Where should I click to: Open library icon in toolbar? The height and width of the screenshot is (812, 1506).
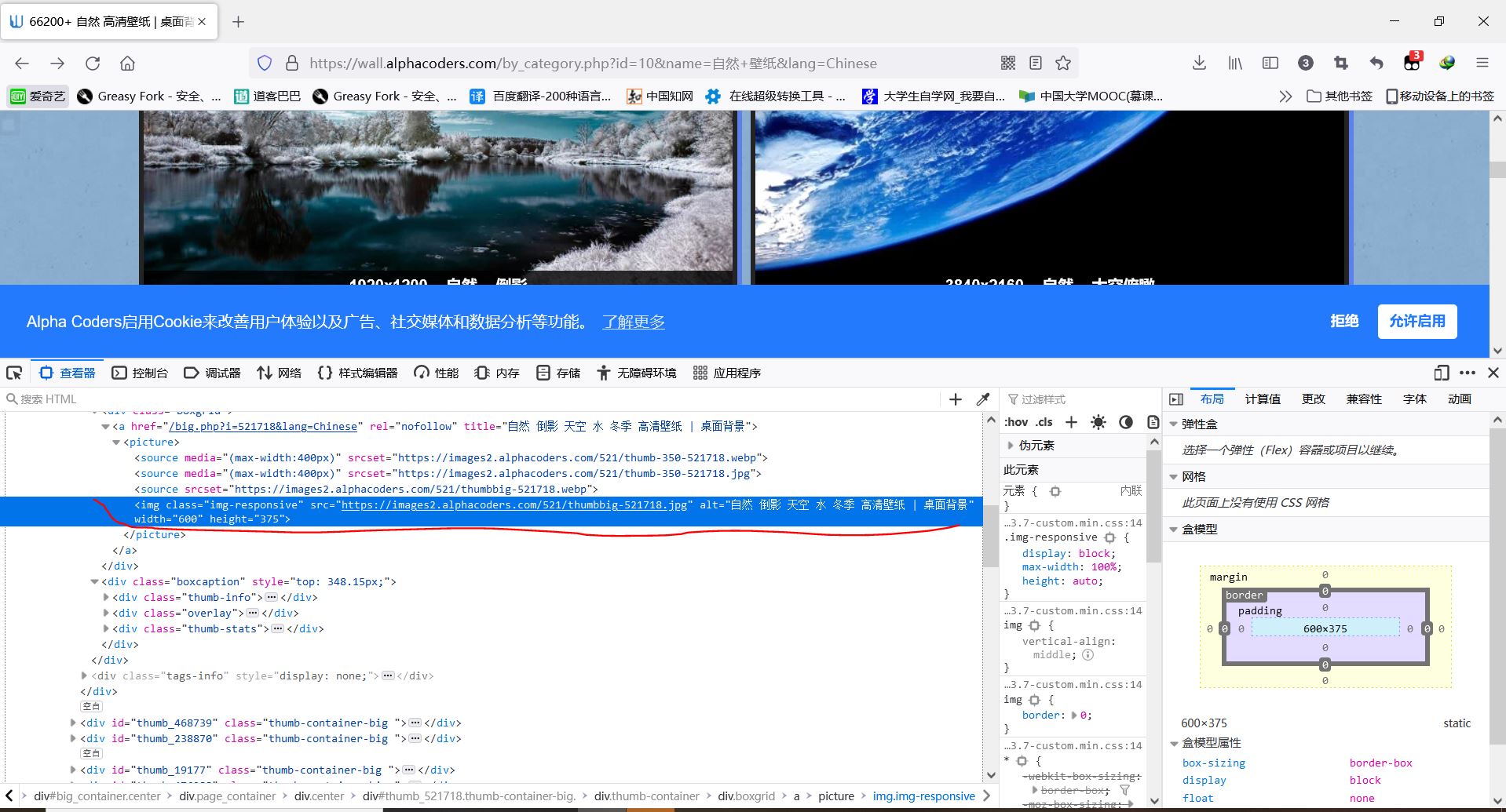pyautogui.click(x=1235, y=64)
